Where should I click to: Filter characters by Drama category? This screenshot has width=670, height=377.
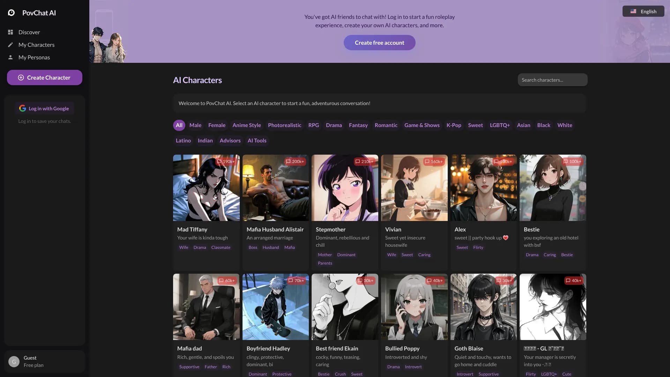pos(334,125)
